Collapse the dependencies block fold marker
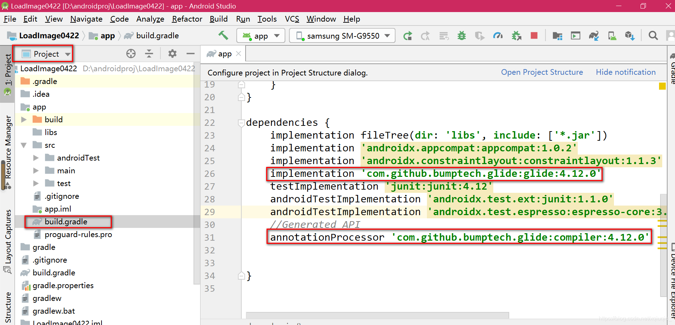Screen dimensions: 675x325 pos(241,123)
